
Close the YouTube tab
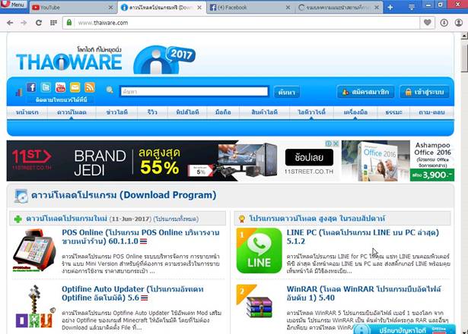[x=111, y=8]
